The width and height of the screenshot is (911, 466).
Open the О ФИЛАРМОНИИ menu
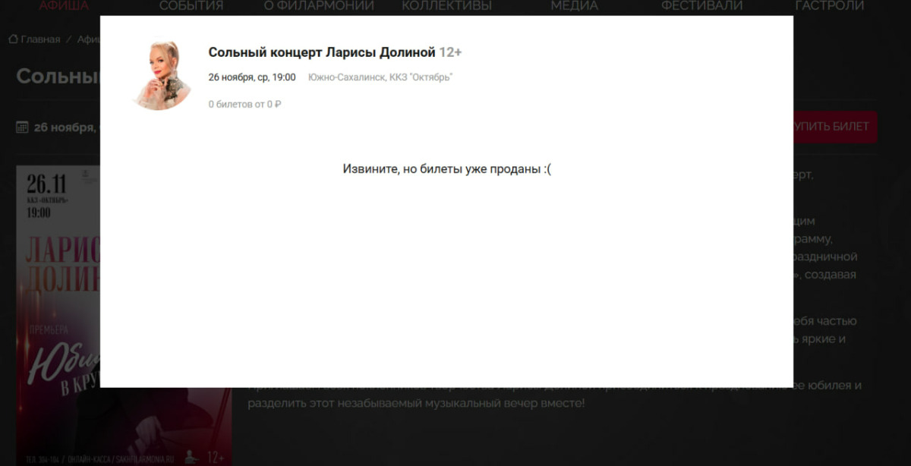tap(319, 6)
